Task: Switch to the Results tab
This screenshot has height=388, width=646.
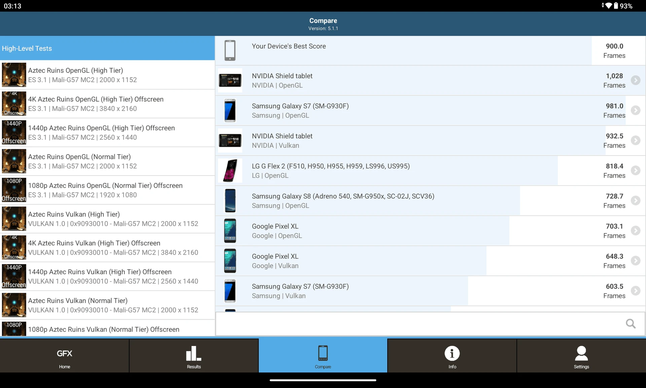Action: click(194, 356)
